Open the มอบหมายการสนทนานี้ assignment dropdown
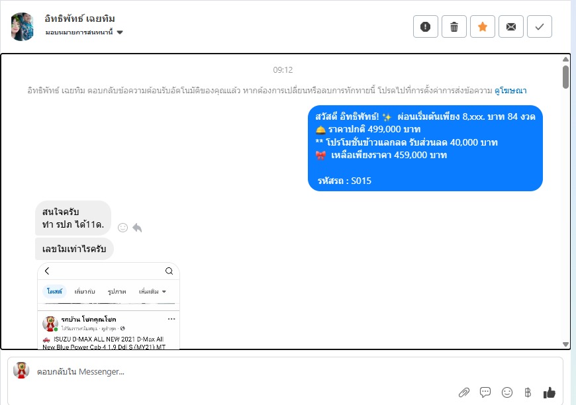Viewport: 576px width, 405px height. tap(84, 32)
